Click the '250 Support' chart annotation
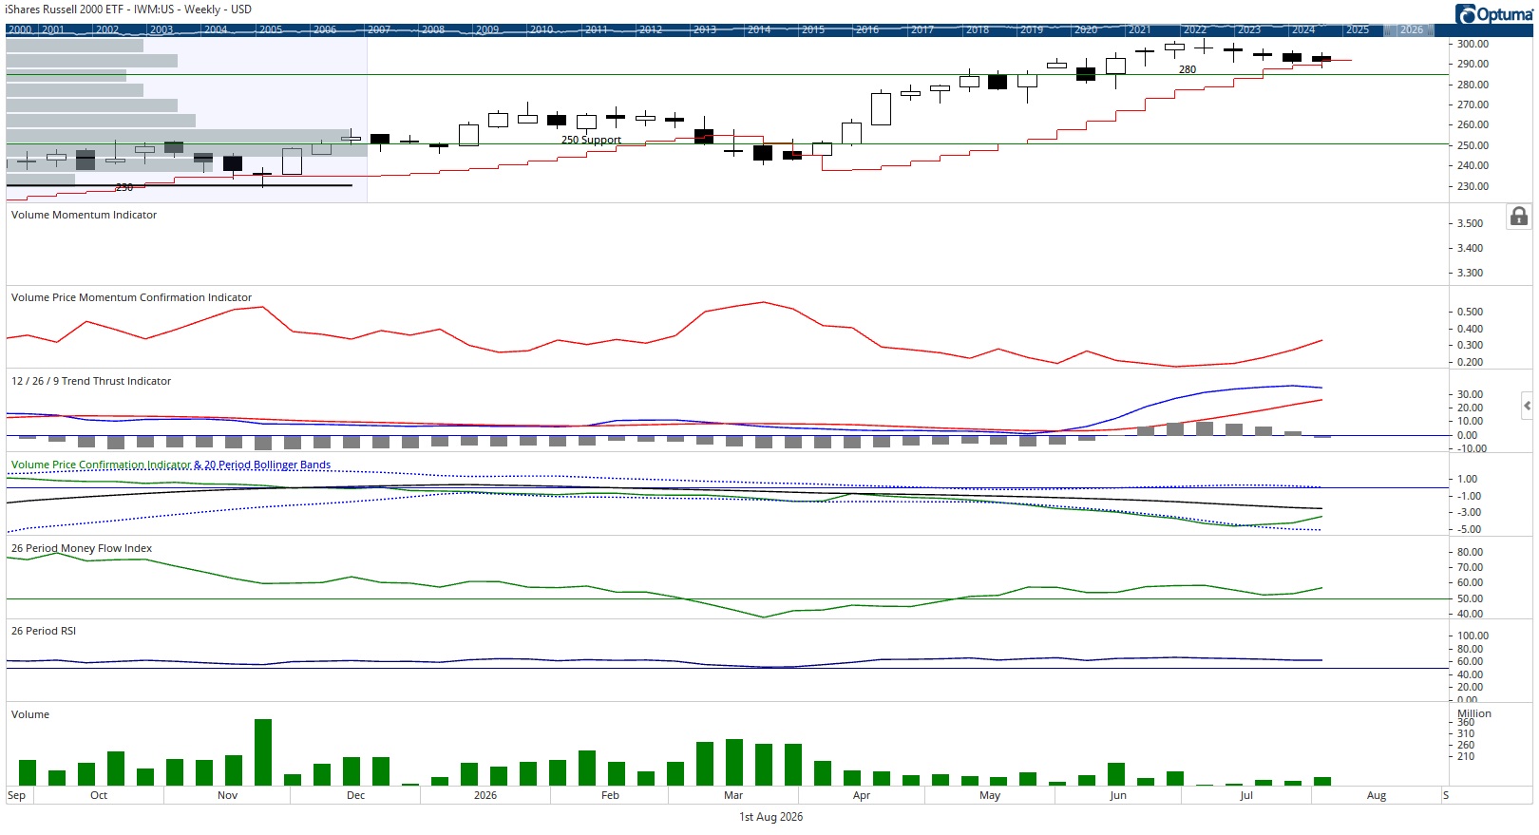The image size is (1539, 835). click(591, 140)
